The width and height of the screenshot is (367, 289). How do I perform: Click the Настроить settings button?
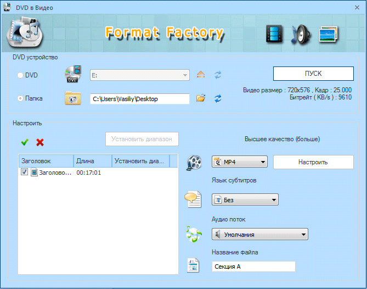pos(313,162)
